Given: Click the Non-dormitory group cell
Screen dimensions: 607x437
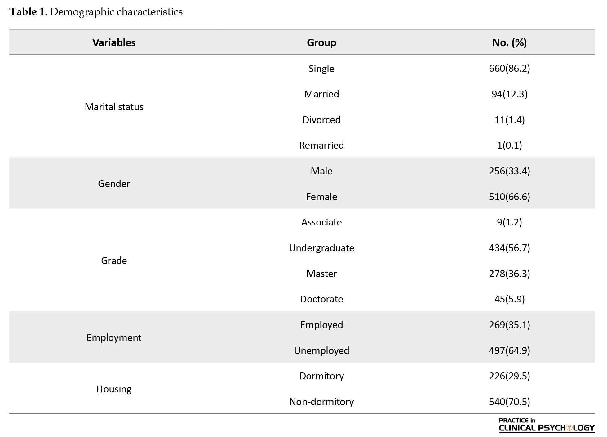Looking at the screenshot, I should coord(321,402).
